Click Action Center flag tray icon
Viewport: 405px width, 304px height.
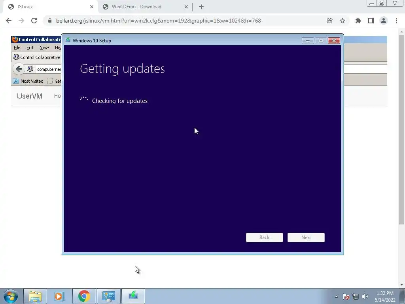pos(346,296)
